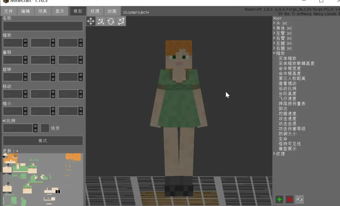Click down arrow of second 缩小 field

pyautogui.click(x=53, y=113)
